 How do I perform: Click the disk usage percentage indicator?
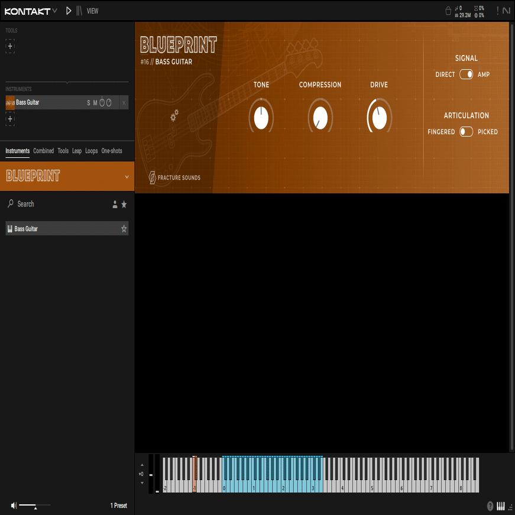click(479, 15)
